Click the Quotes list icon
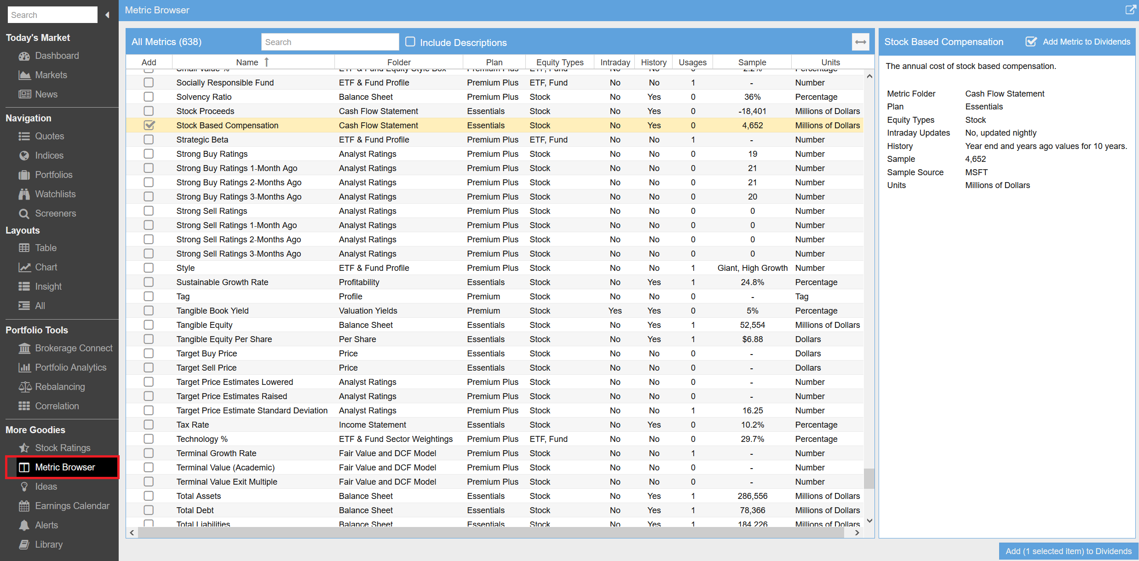The image size is (1139, 561). (x=24, y=136)
